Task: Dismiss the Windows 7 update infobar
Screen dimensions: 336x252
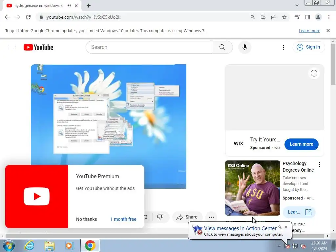Action: pos(328,31)
